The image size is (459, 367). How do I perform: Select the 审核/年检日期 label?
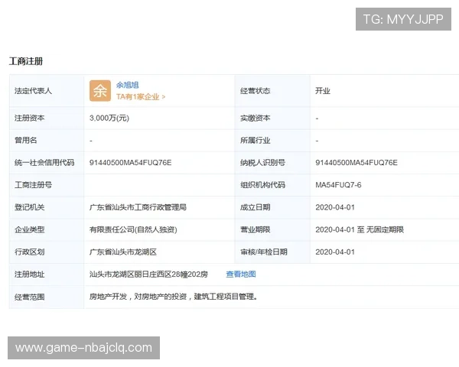click(264, 252)
